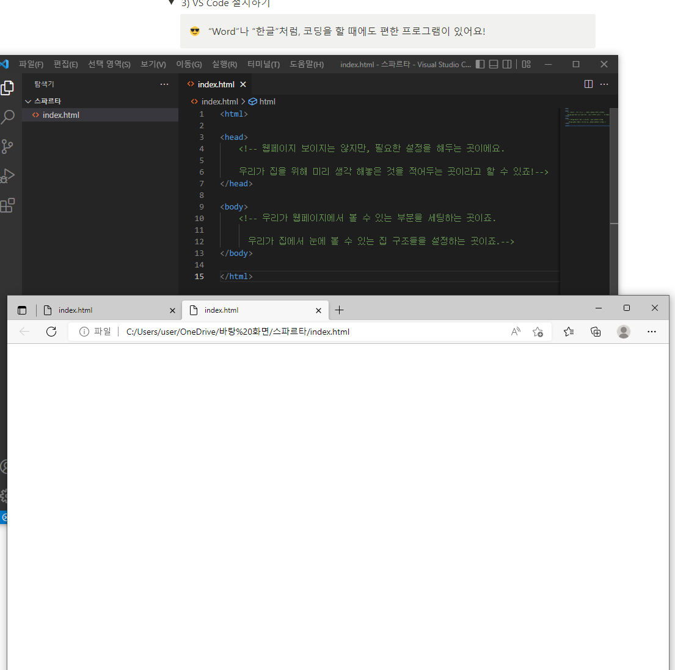Select index.html file in the explorer tree
Viewport: 675px width, 670px height.
click(100, 115)
